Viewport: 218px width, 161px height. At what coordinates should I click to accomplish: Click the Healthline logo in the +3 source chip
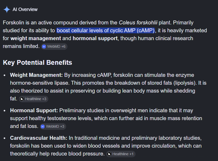tap(22, 99)
